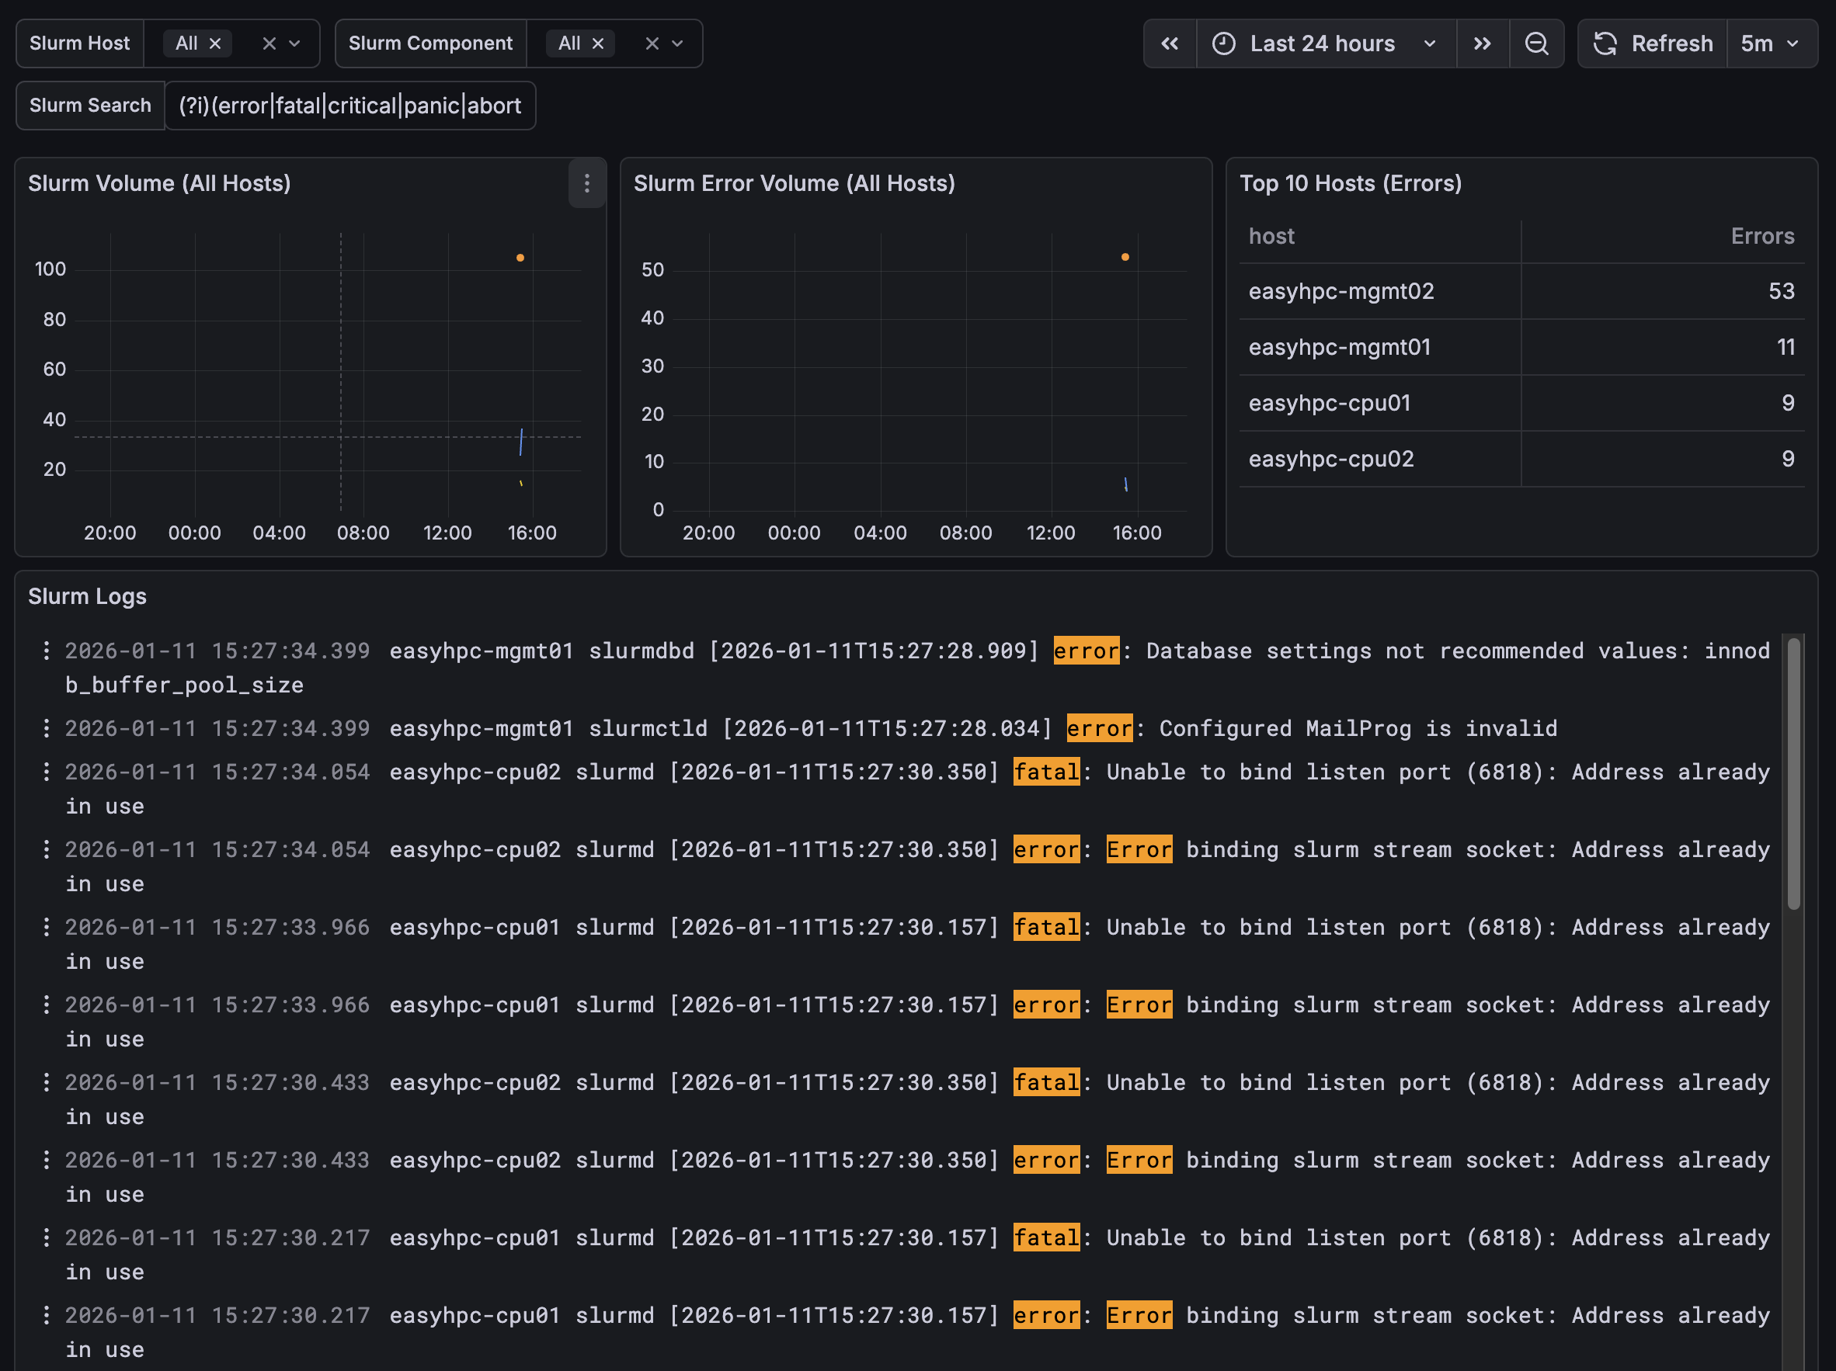The height and width of the screenshot is (1371, 1836).
Task: Expand the Slurm Host dropdown chevron
Action: click(294, 44)
